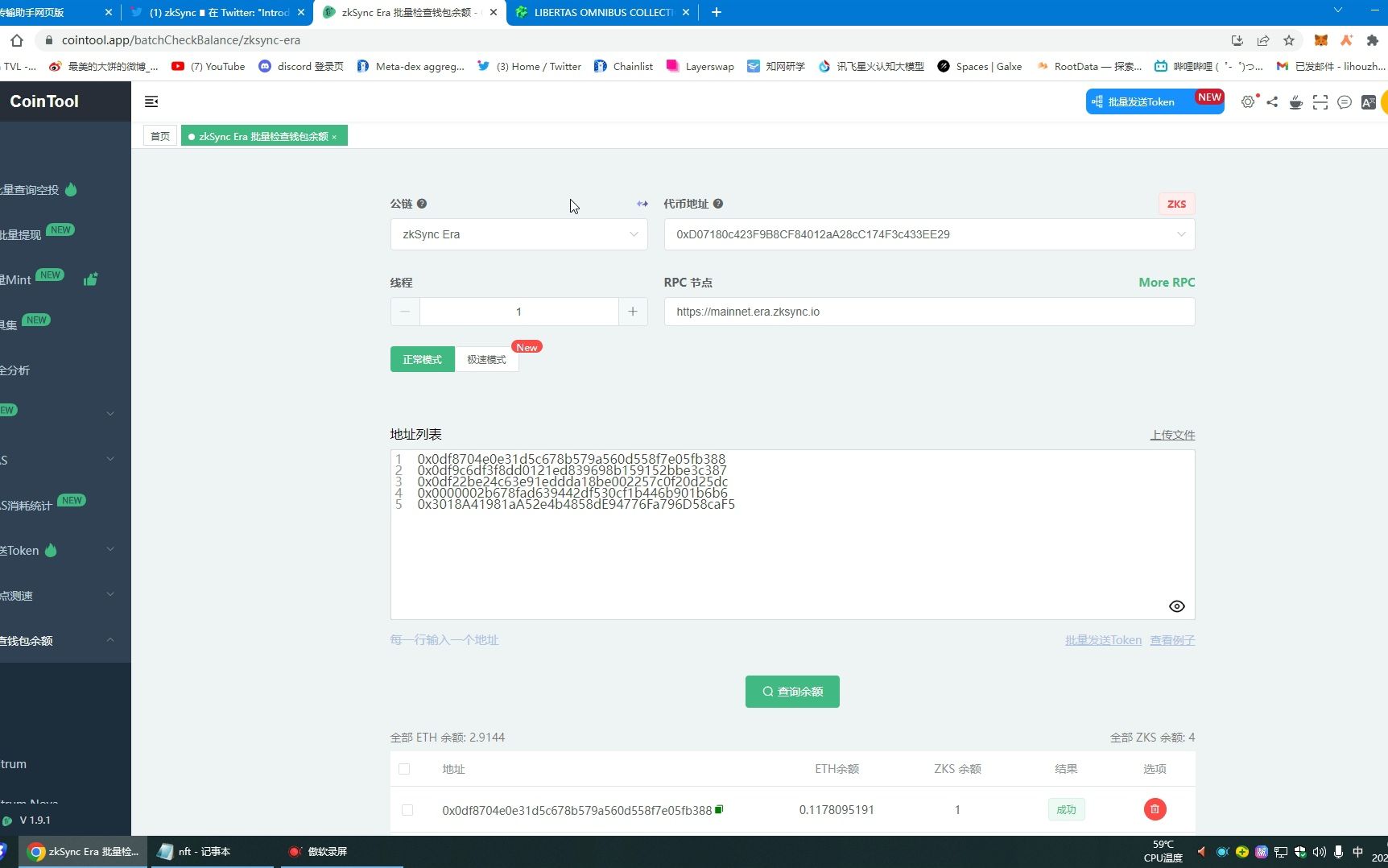Click into the 地址列表 text area
Image resolution: width=1388 pixels, height=868 pixels.
click(x=792, y=535)
